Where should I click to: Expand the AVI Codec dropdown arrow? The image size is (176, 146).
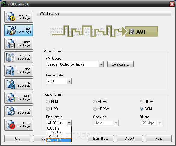click(101, 64)
